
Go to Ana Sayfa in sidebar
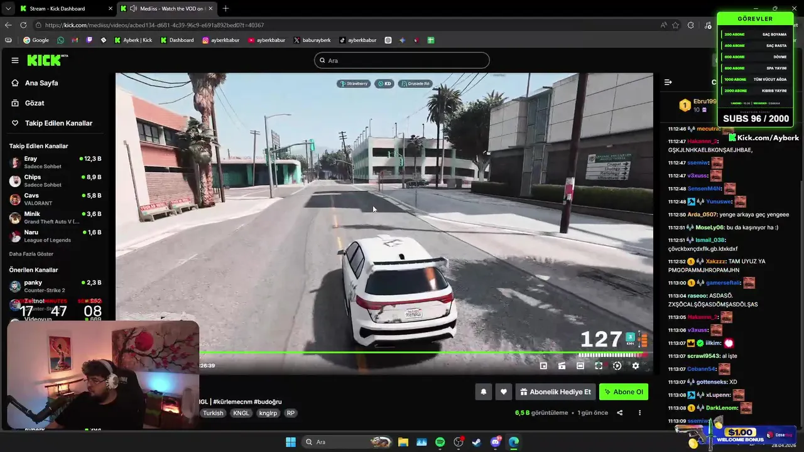(x=42, y=83)
